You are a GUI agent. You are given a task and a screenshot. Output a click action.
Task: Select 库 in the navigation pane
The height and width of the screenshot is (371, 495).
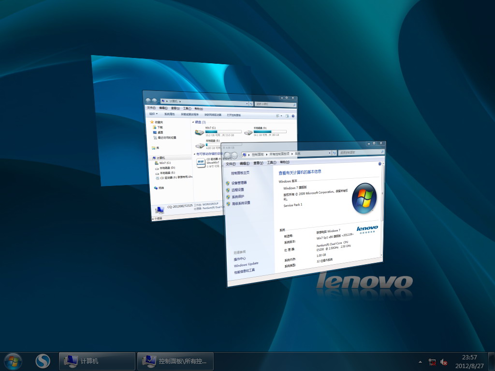pyautogui.click(x=155, y=148)
